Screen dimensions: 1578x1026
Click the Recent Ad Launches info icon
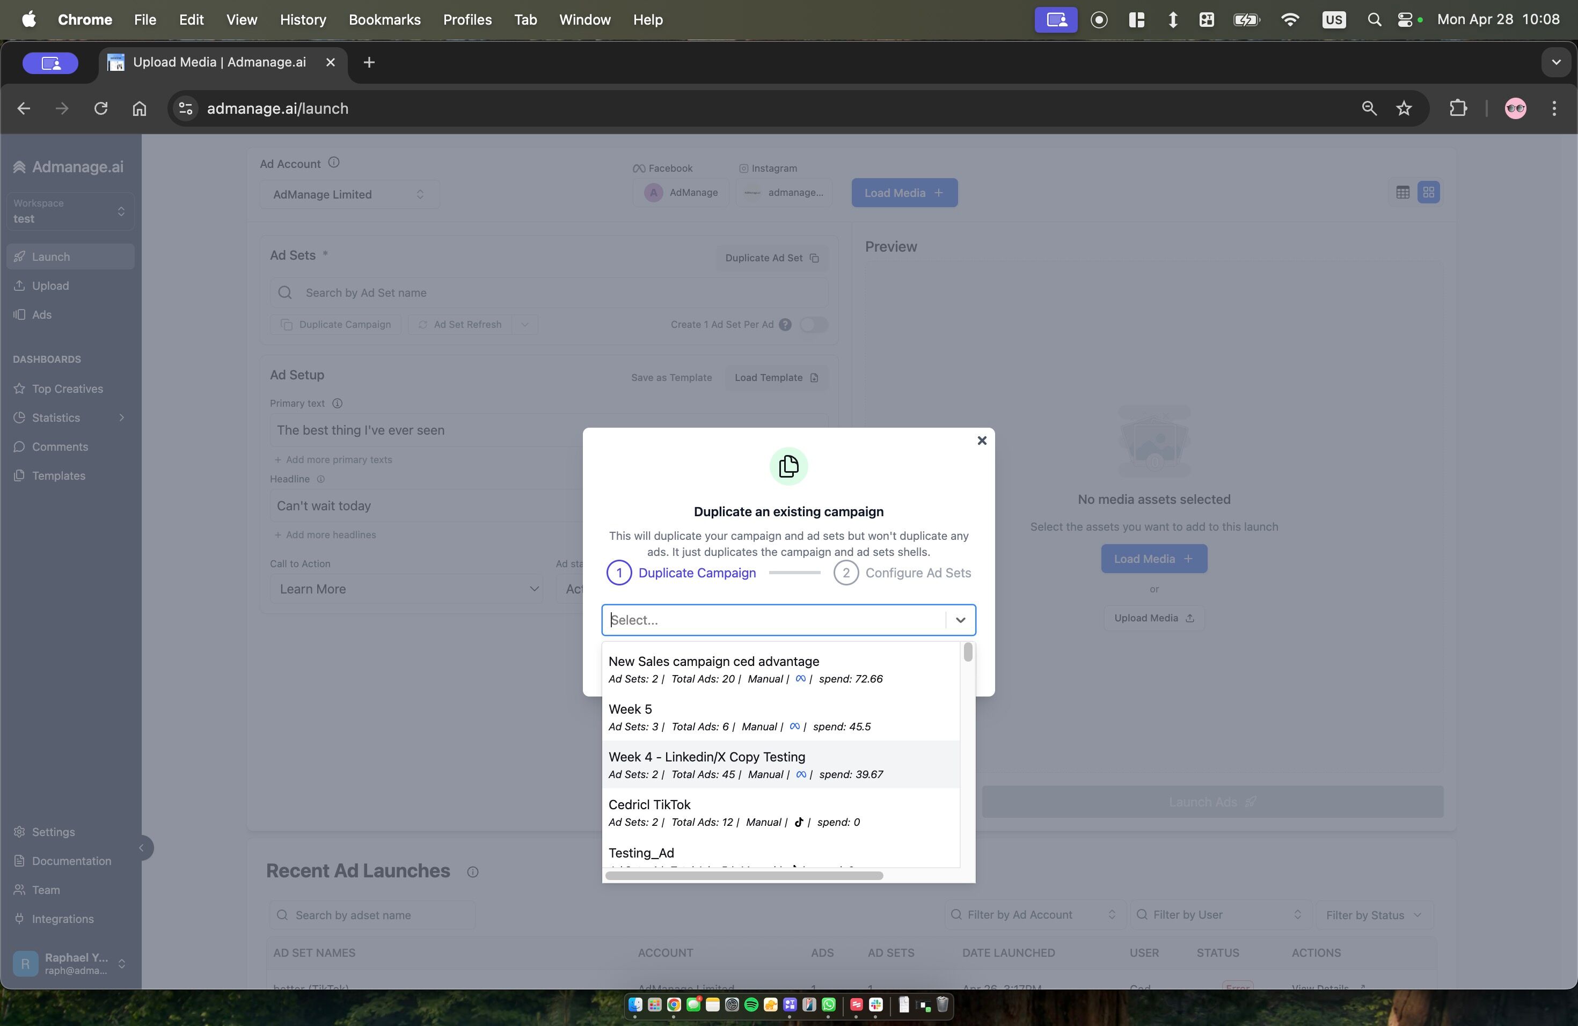click(472, 872)
